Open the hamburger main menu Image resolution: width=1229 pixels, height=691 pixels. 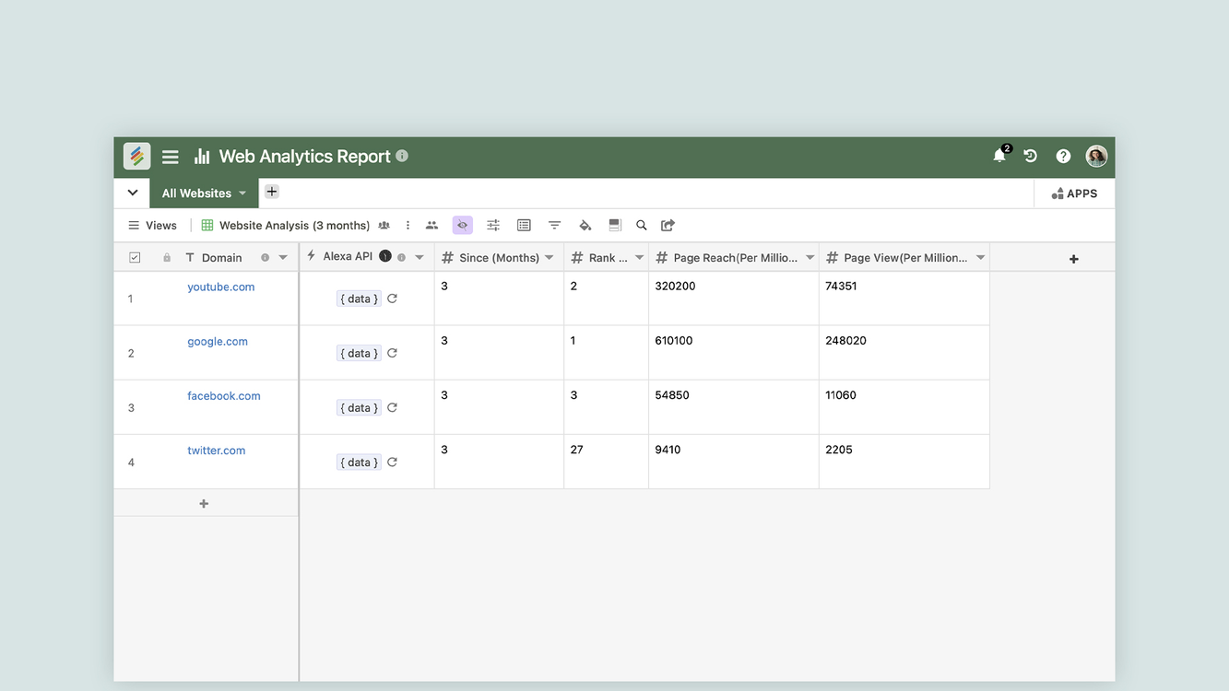click(x=171, y=157)
